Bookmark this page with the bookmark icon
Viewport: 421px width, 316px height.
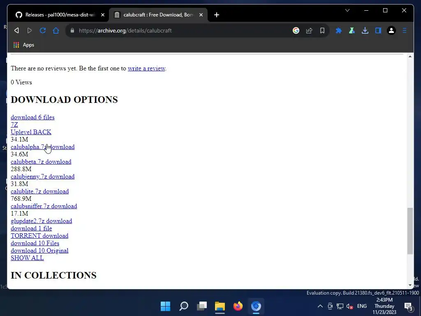coord(322,30)
